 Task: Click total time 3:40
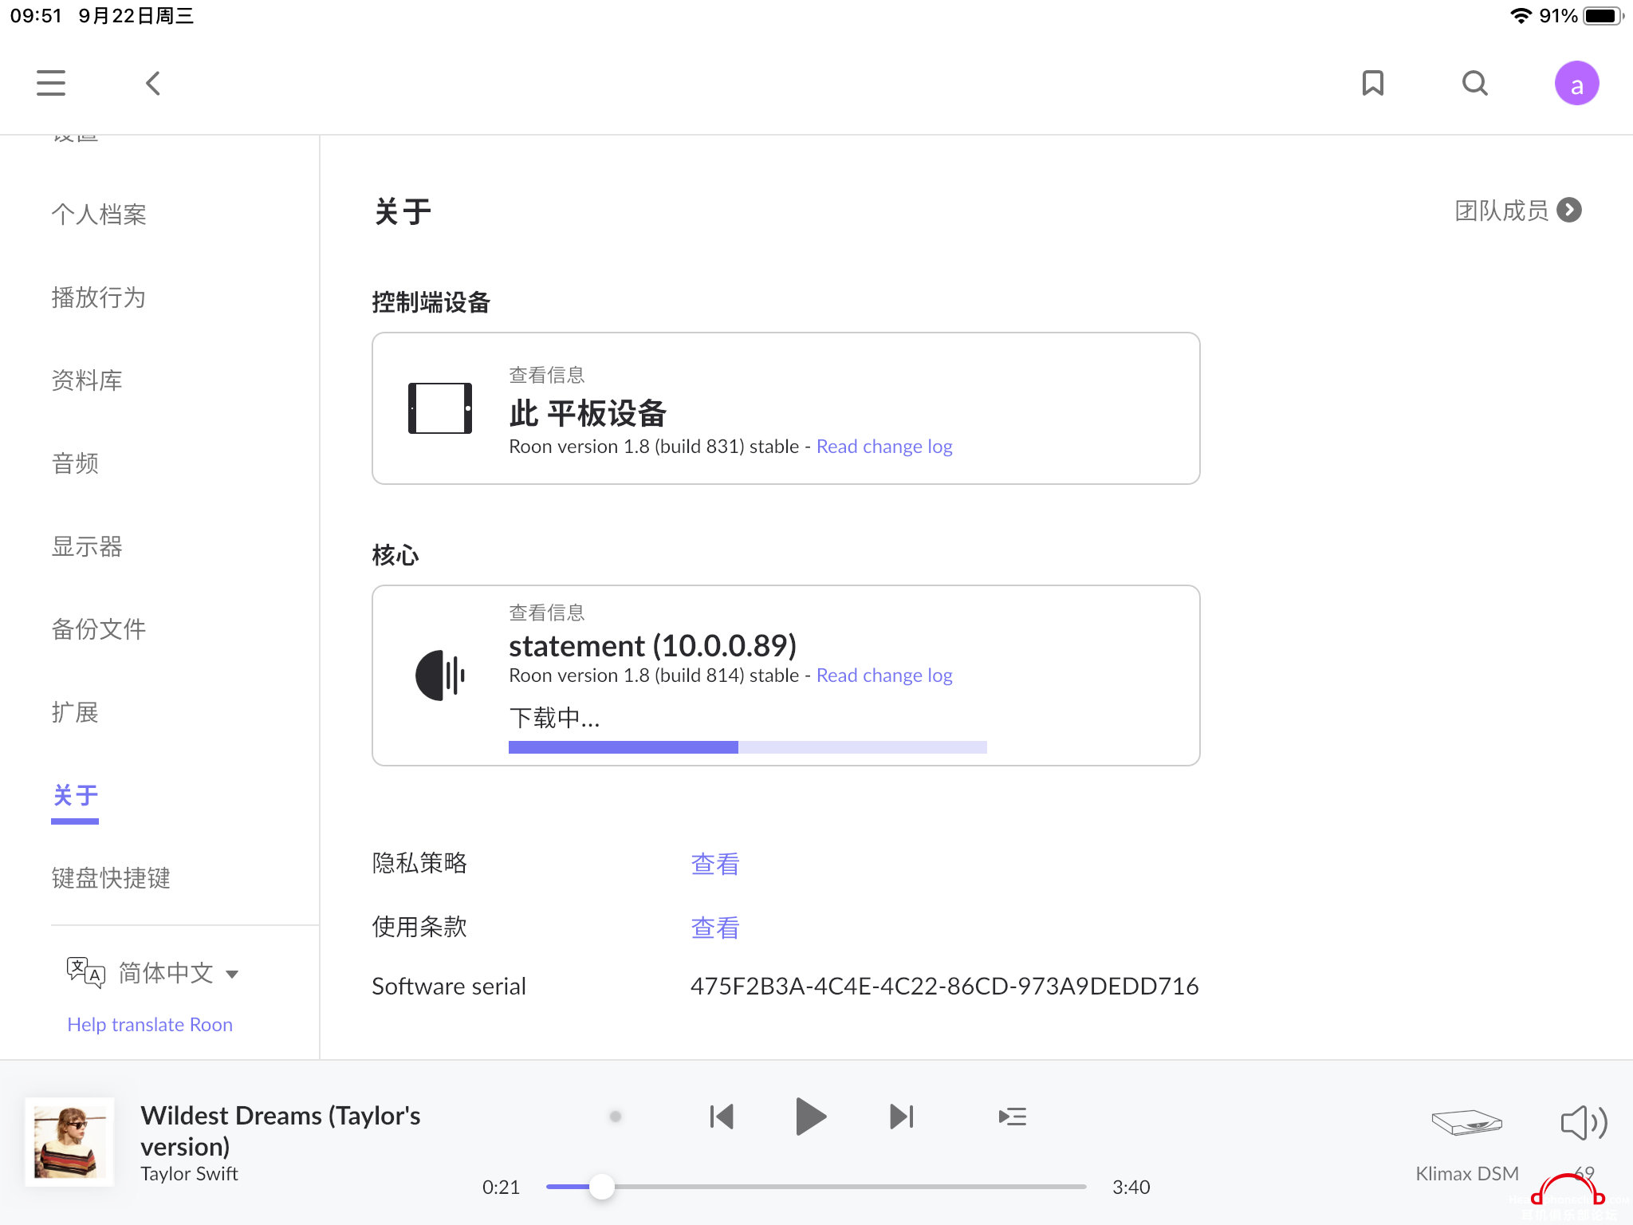coord(1131,1187)
